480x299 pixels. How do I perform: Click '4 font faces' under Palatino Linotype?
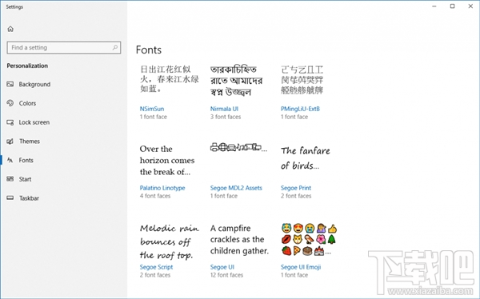pyautogui.click(x=155, y=196)
